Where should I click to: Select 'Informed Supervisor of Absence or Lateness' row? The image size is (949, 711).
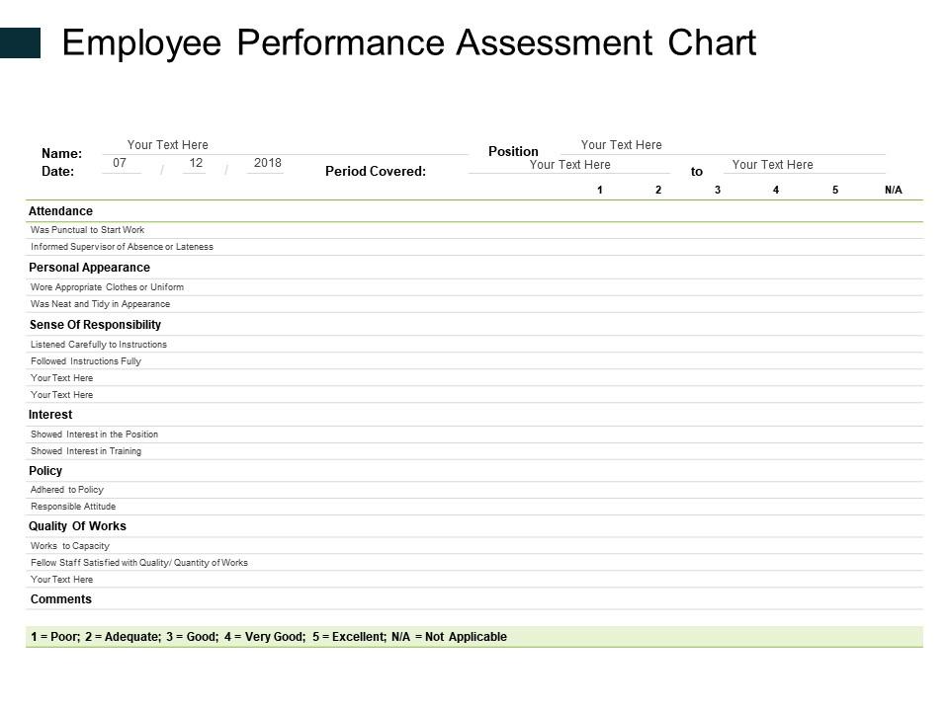pos(474,247)
